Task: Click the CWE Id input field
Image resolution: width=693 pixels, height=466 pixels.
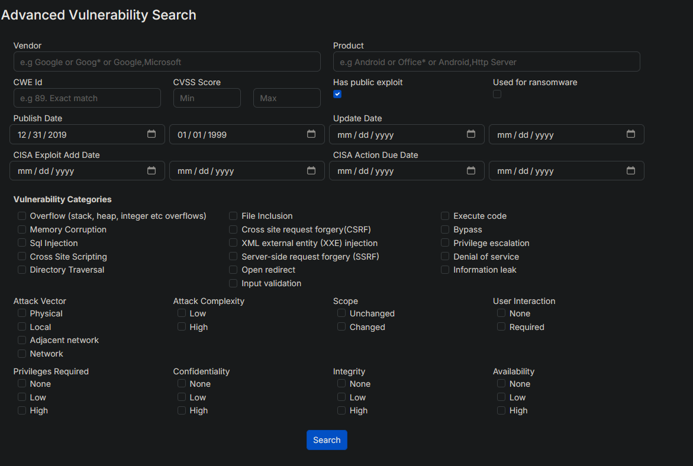Action: tap(87, 98)
